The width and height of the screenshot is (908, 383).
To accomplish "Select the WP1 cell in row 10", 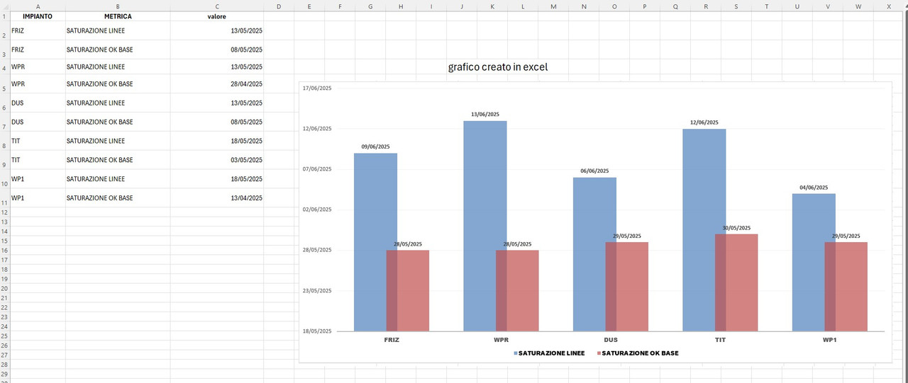I will (x=38, y=179).
